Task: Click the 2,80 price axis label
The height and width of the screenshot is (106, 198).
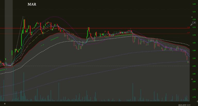Action: tap(194, 82)
